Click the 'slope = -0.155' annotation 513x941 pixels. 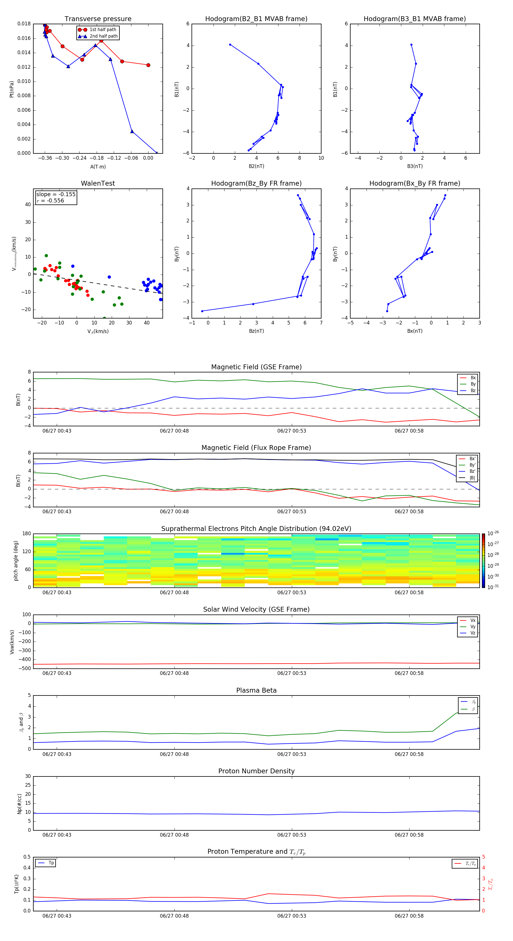pyautogui.click(x=56, y=194)
